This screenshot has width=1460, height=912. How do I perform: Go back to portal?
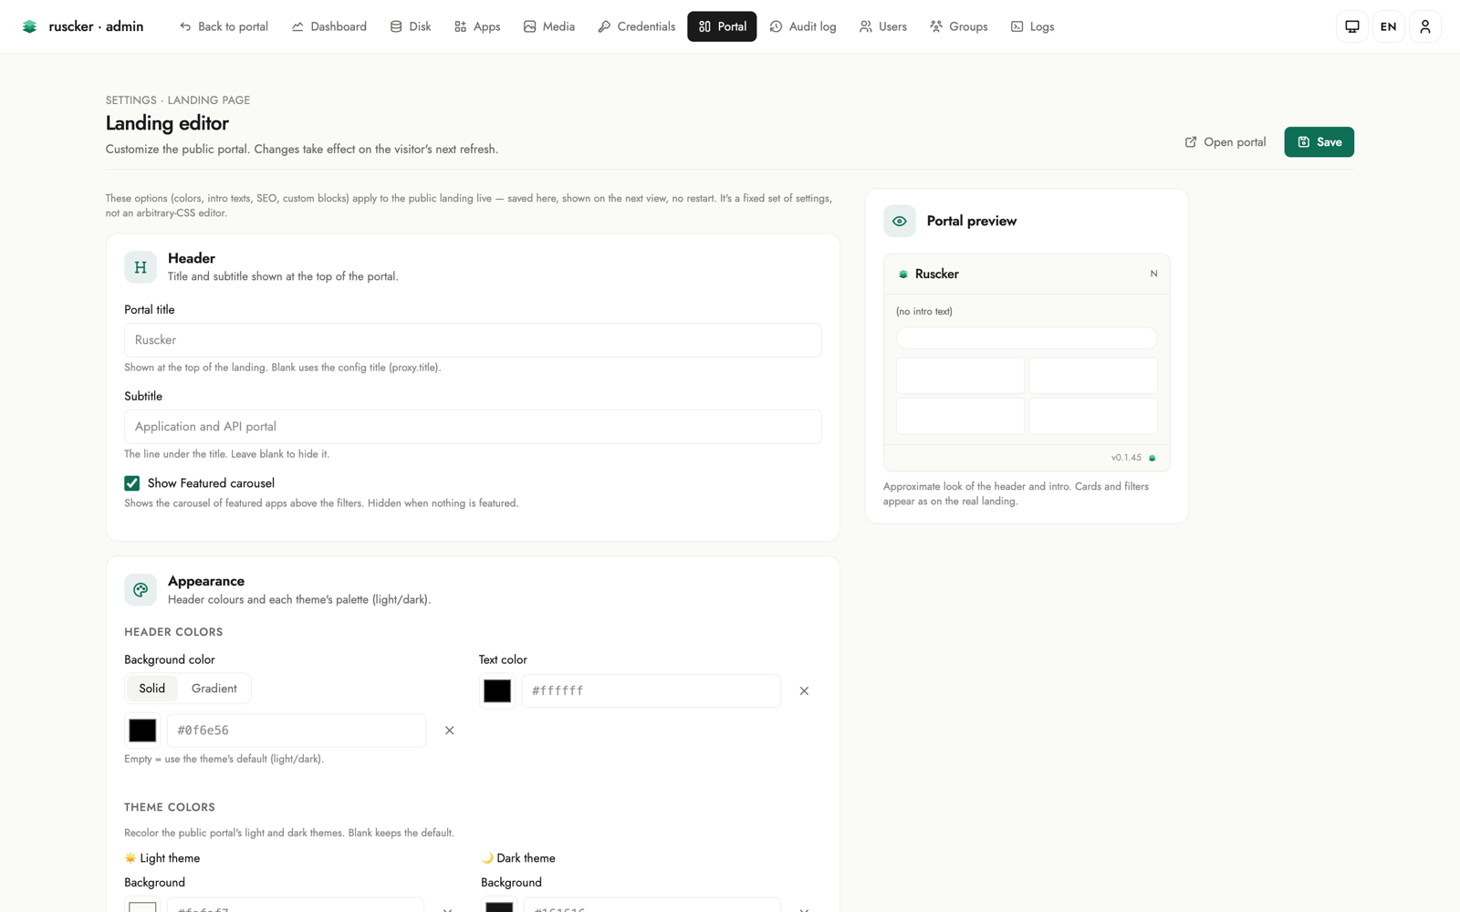click(x=224, y=26)
